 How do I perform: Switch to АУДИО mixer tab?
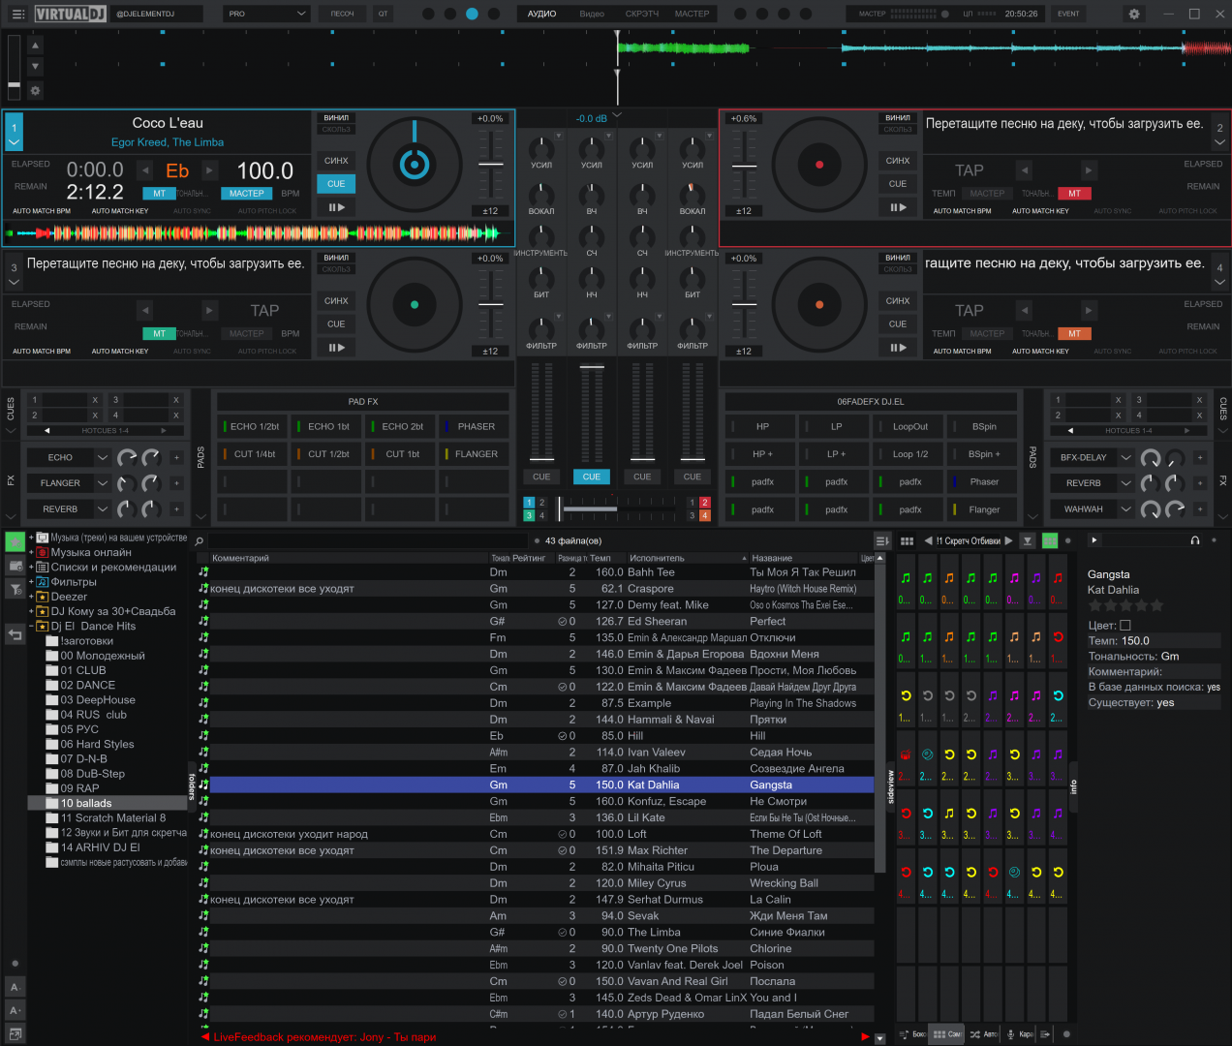click(x=541, y=14)
